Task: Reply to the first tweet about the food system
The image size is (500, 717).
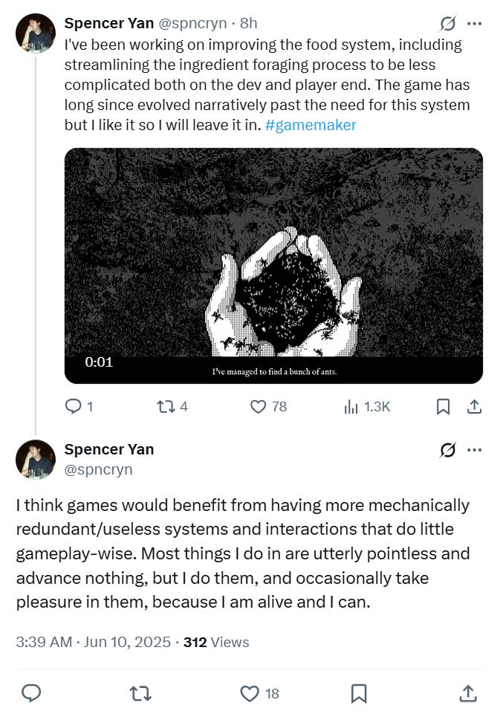Action: [x=74, y=406]
